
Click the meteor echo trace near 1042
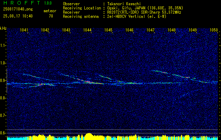pyautogui.click(x=41, y=85)
